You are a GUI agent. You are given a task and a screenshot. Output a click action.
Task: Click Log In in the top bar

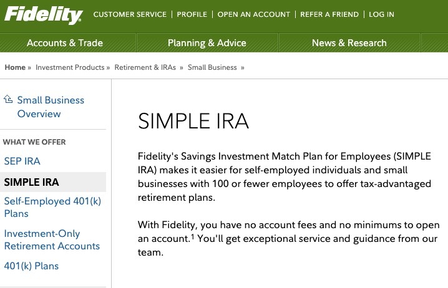[x=381, y=14]
